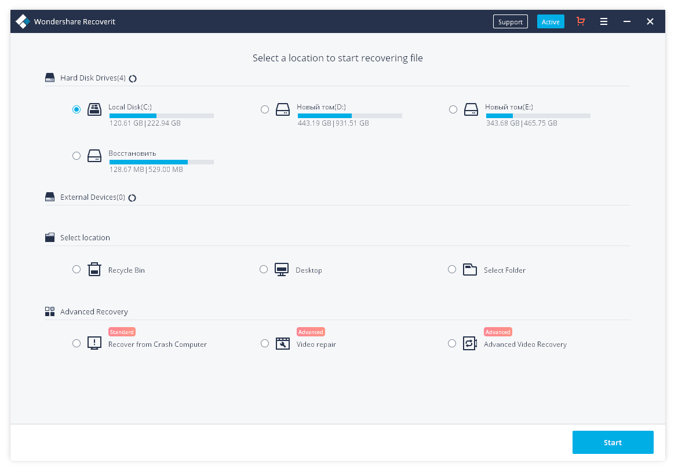The height and width of the screenshot is (473, 678).
Task: Click the Recover from Crash Computer icon
Action: (x=94, y=343)
